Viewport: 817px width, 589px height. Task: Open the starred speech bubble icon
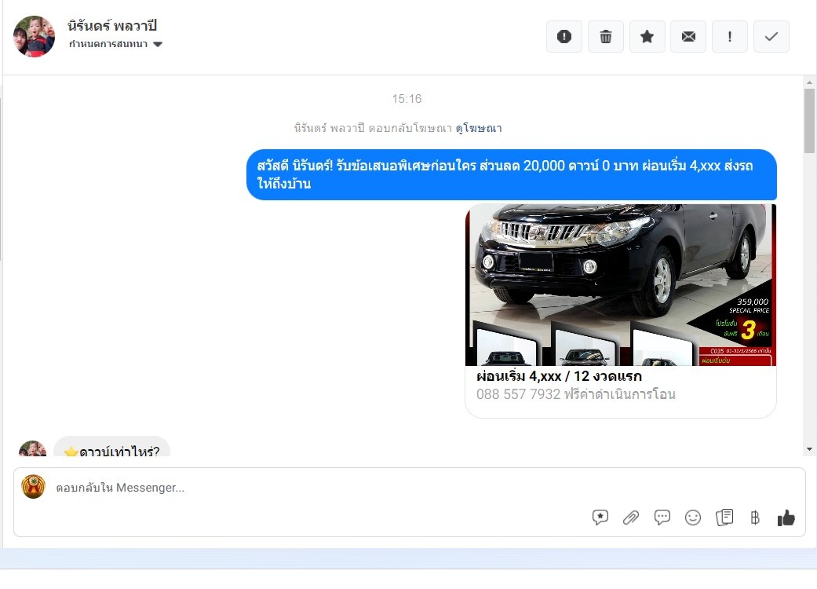600,518
